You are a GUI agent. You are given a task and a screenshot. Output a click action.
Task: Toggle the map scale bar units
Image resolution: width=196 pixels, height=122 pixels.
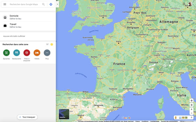coord(187,121)
